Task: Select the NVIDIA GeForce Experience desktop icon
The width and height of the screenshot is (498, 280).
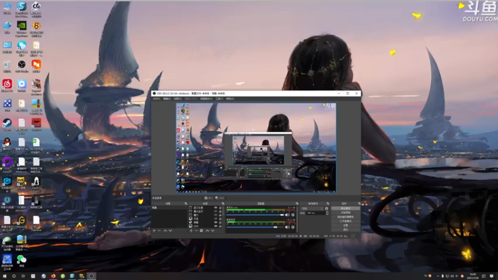Action: 22,29
